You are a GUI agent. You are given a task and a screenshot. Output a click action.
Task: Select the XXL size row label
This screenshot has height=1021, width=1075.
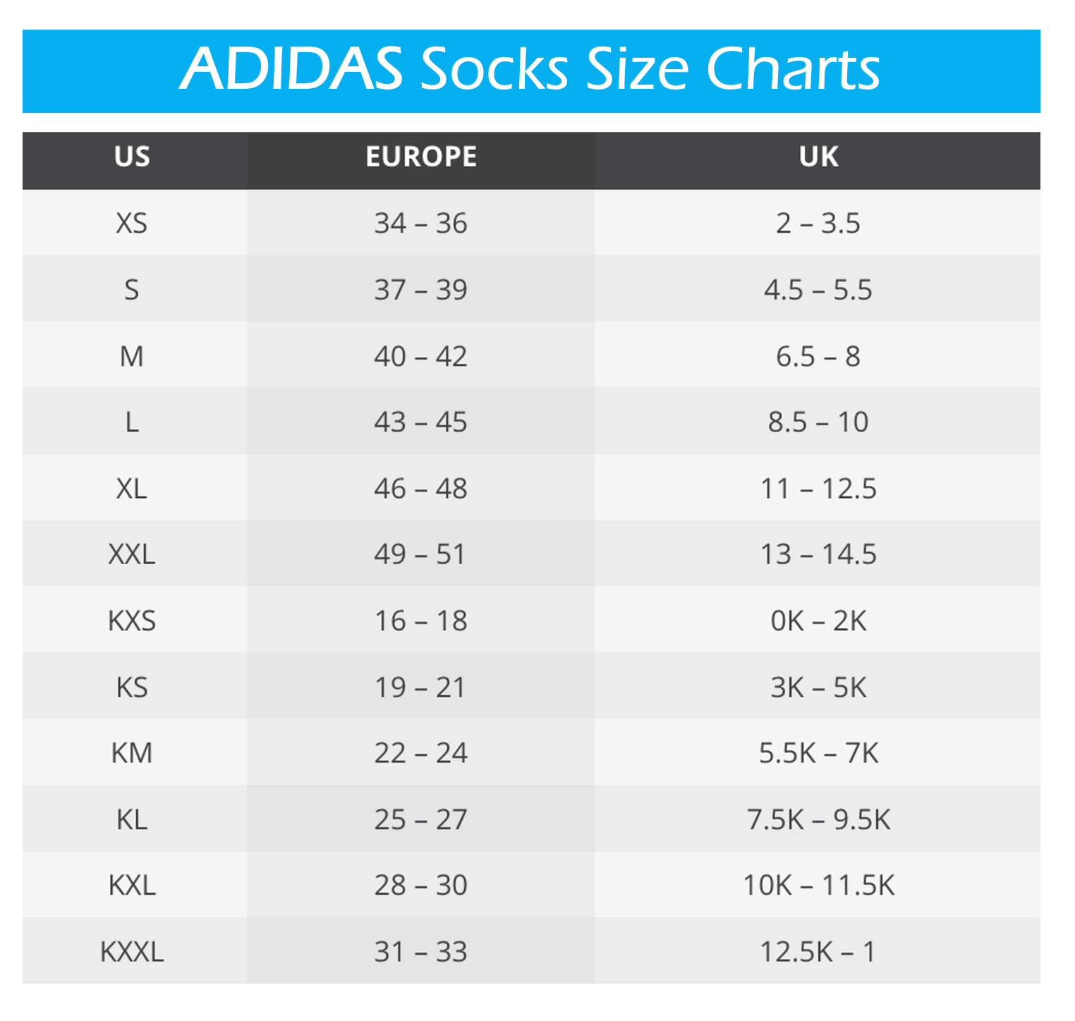pyautogui.click(x=132, y=554)
